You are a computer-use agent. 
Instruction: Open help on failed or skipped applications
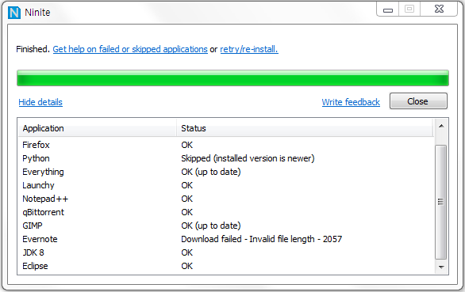click(130, 49)
